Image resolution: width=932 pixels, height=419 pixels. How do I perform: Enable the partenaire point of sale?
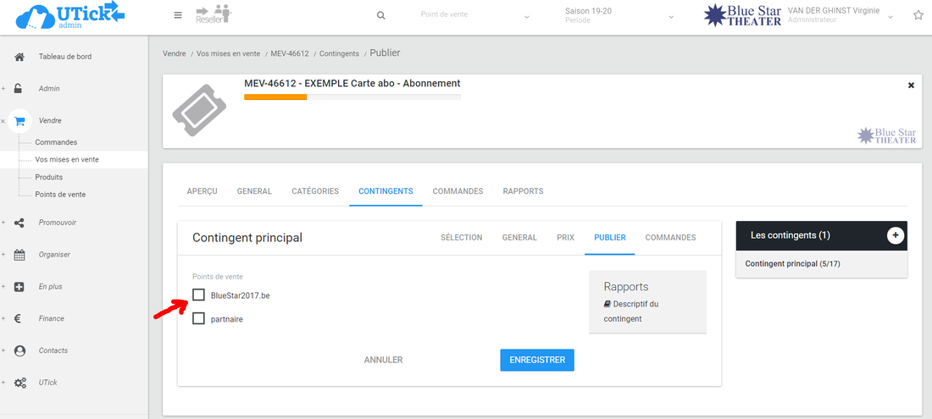[198, 319]
